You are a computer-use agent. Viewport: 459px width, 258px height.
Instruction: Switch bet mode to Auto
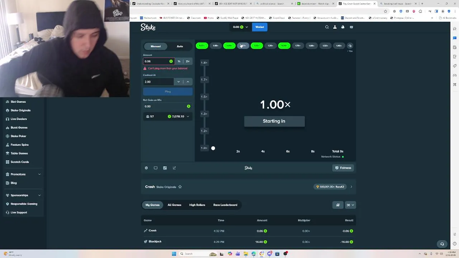coord(180,46)
